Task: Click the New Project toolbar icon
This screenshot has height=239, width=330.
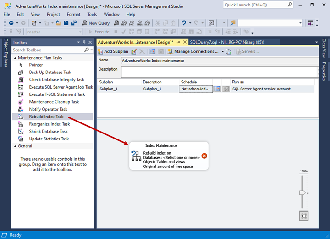Action: click(x=34, y=23)
